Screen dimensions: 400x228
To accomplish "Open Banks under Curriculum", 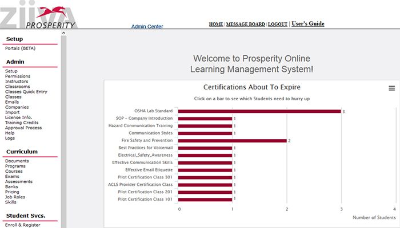I will point(11,186).
